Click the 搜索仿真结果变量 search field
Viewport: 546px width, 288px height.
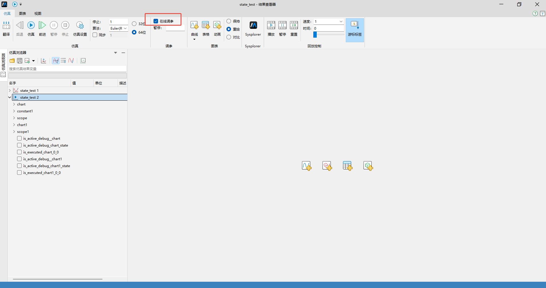67,69
